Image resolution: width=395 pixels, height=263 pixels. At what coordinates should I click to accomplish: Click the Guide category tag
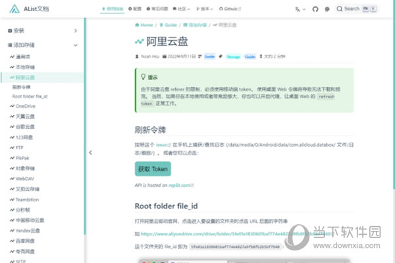(209, 57)
